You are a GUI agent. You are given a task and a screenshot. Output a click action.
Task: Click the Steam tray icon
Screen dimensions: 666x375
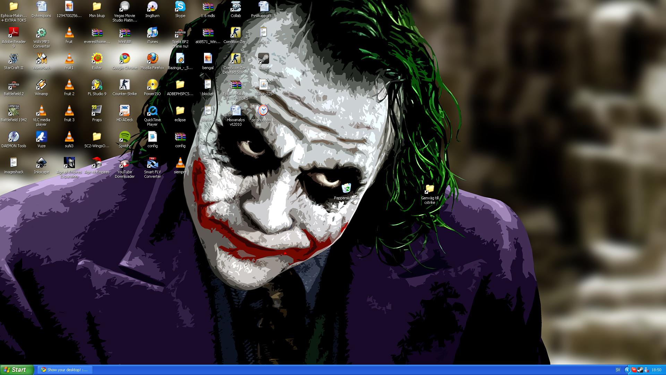640,370
